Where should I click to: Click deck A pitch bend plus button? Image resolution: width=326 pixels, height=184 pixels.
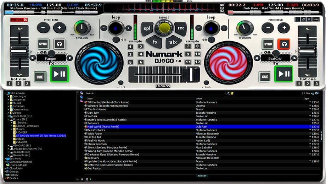click(x=59, y=28)
